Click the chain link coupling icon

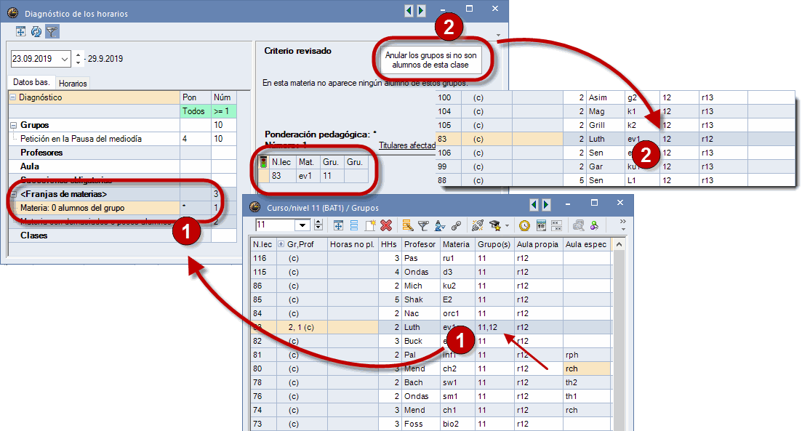(456, 225)
